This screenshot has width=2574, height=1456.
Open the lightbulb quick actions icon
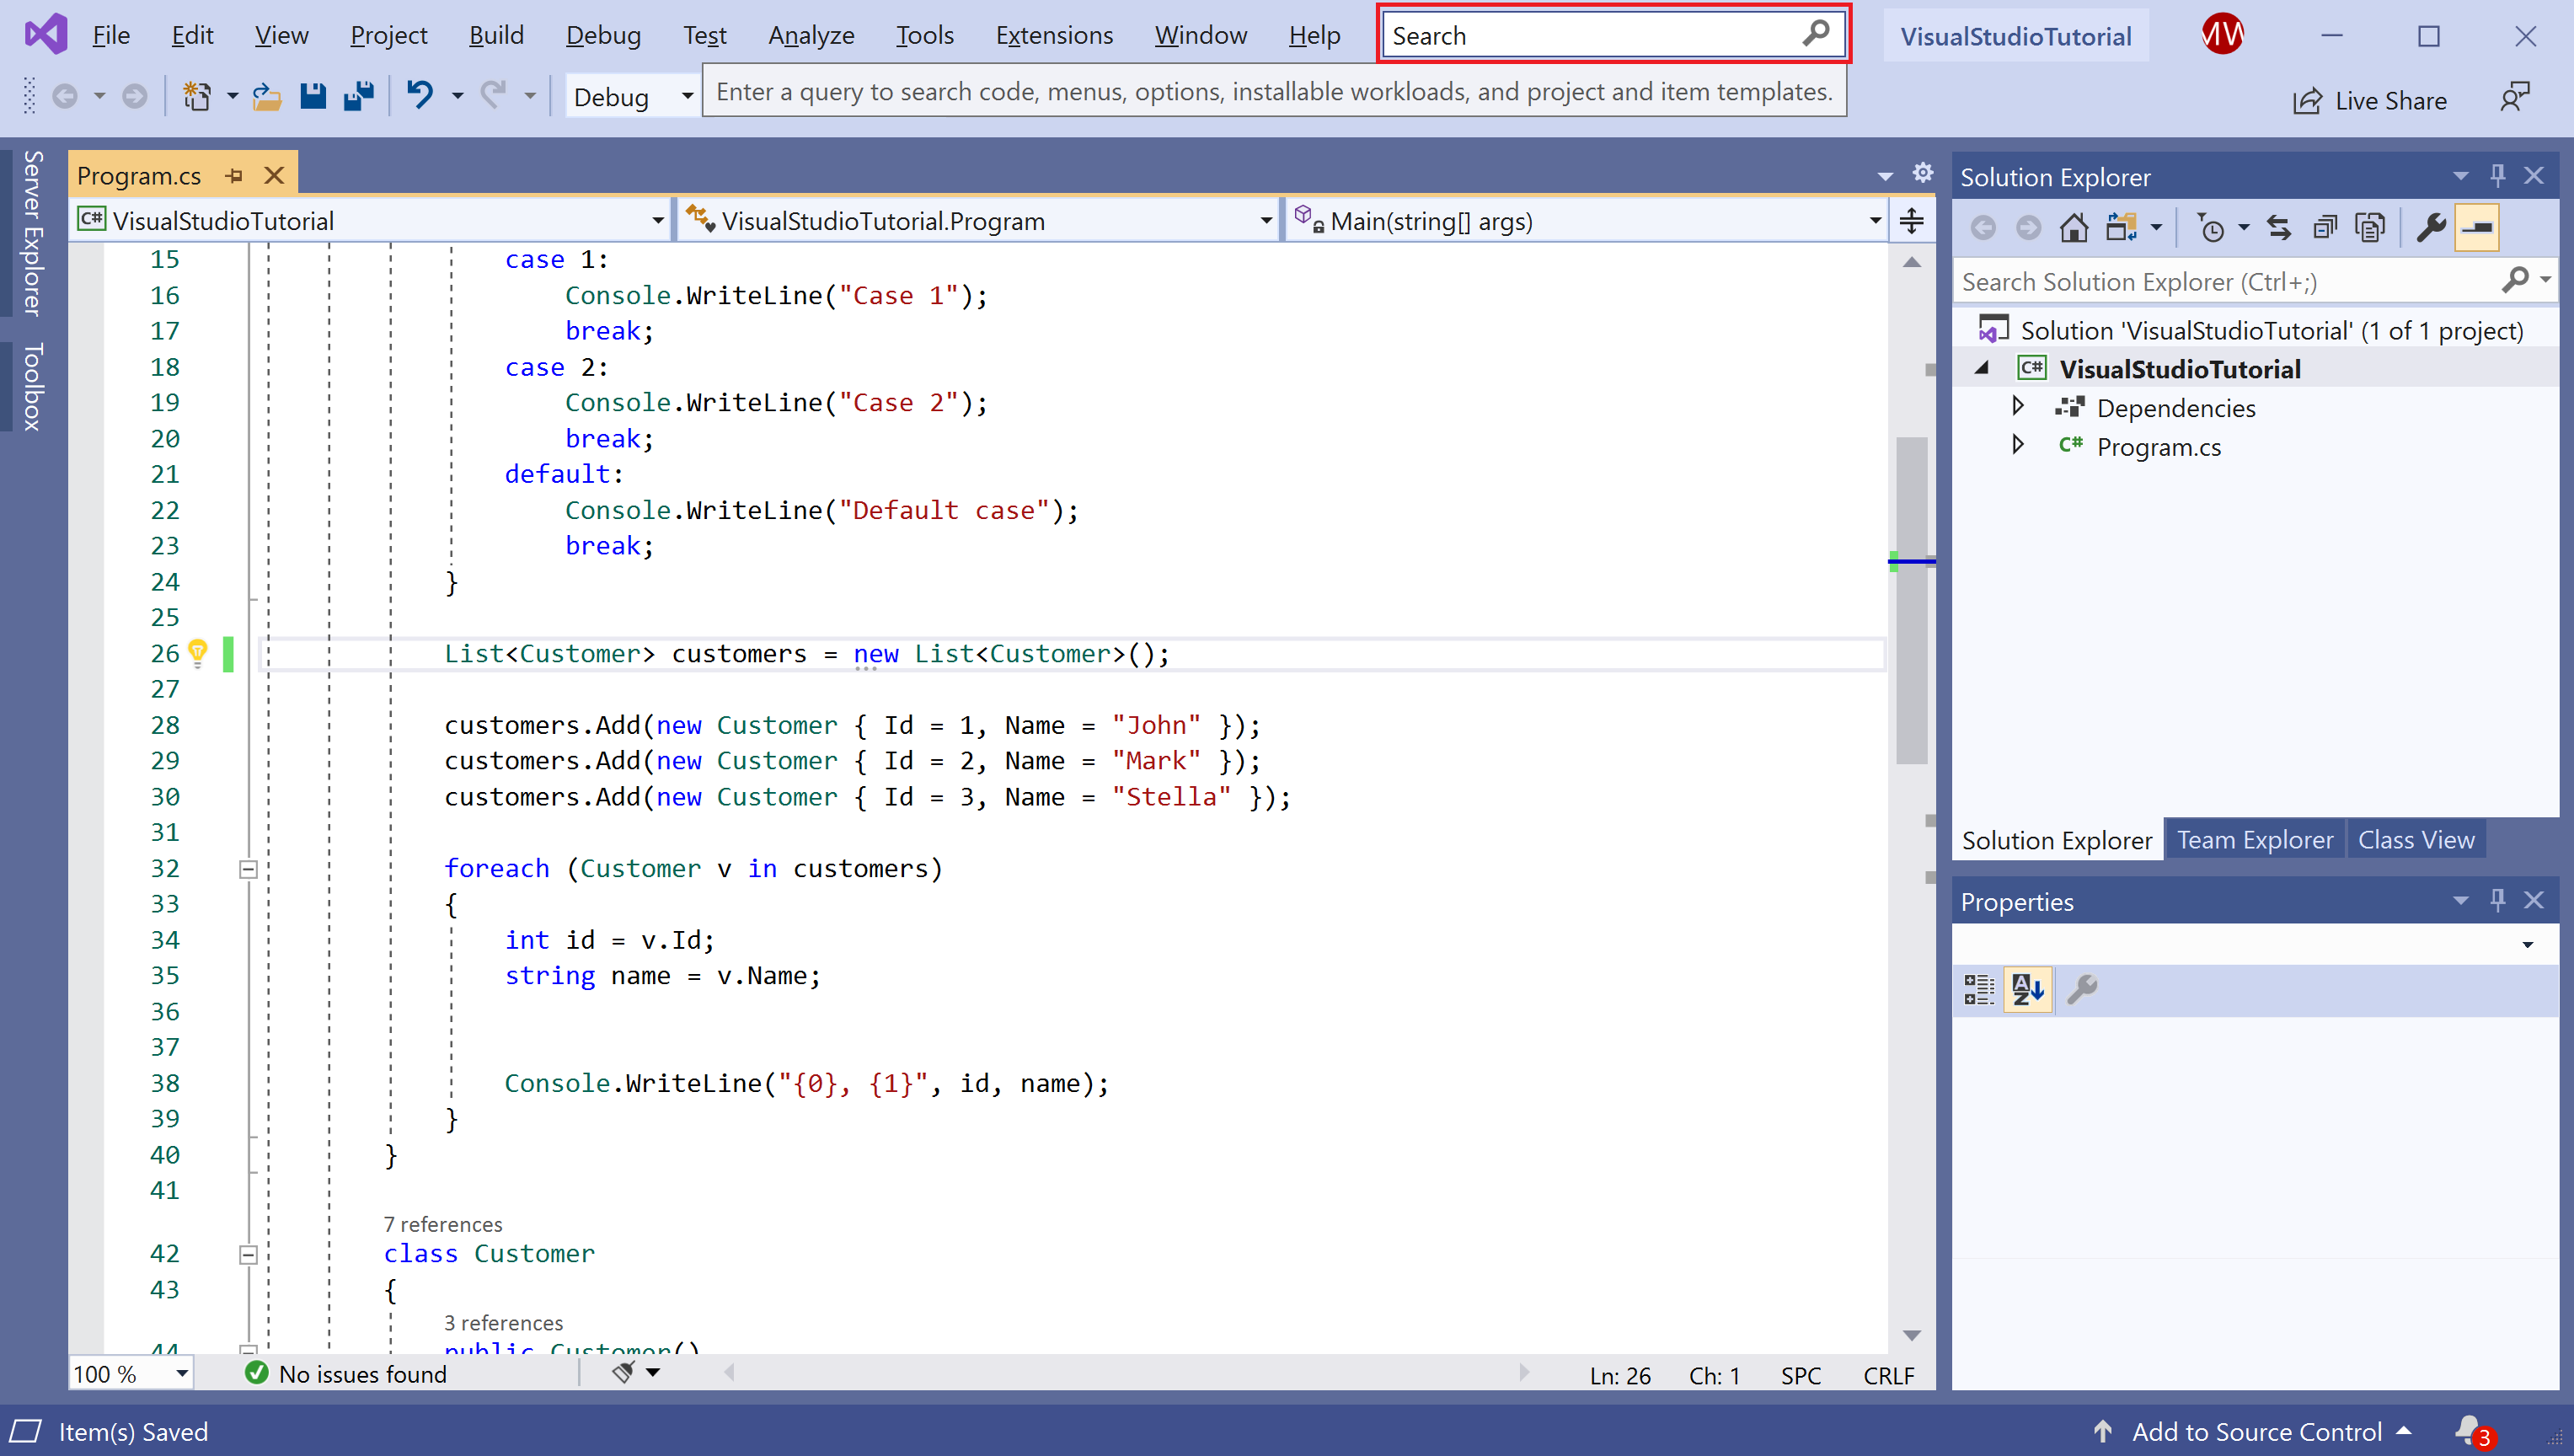tap(198, 653)
